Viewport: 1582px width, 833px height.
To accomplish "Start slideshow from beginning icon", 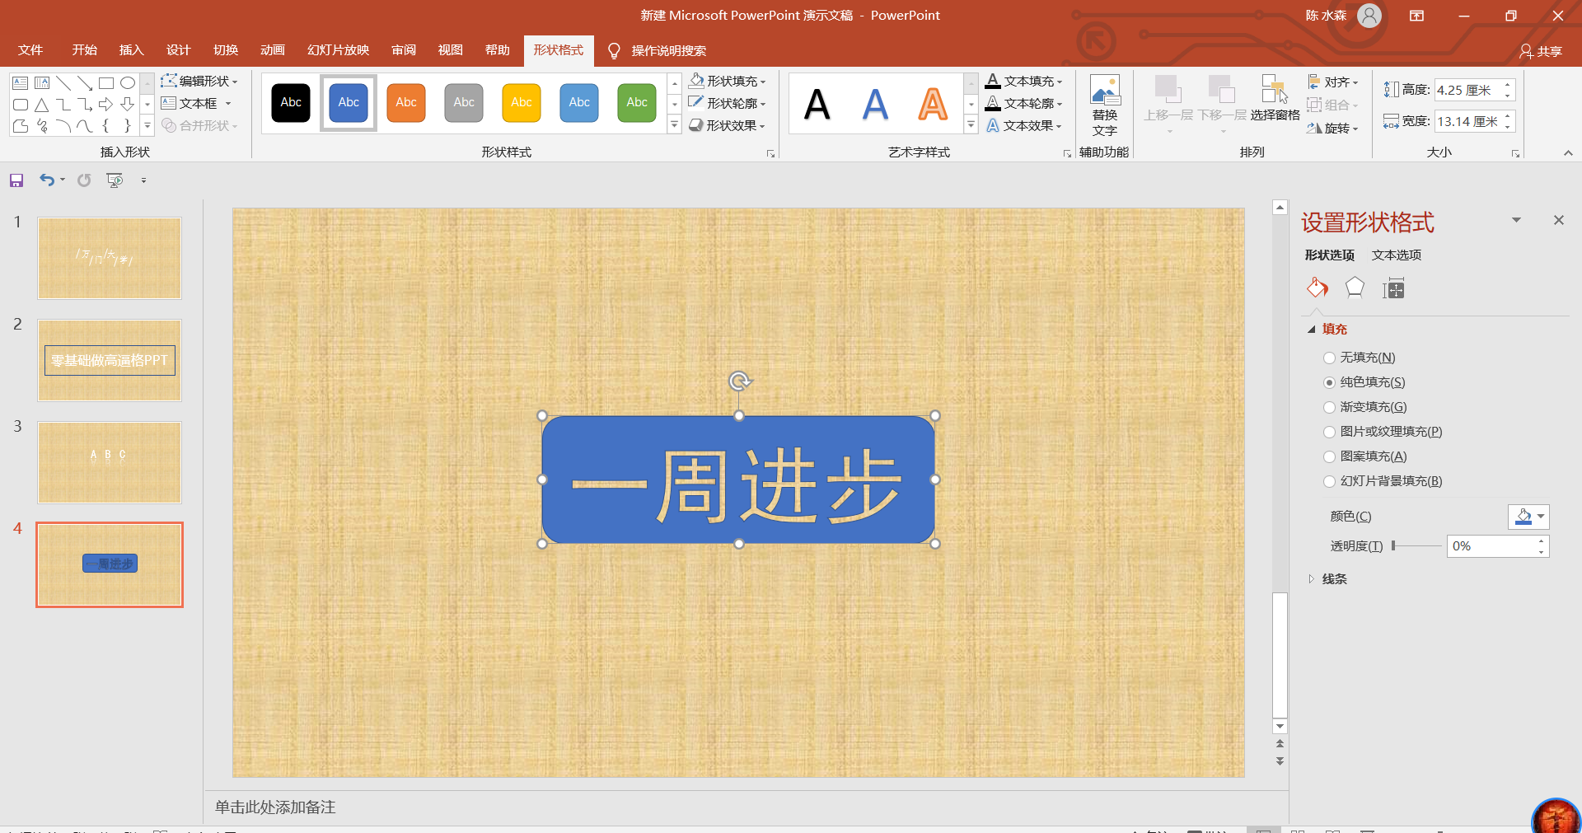I will tap(115, 180).
